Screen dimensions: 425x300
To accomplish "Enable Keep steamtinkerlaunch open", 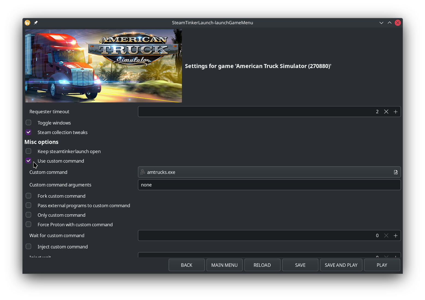I will [x=28, y=151].
